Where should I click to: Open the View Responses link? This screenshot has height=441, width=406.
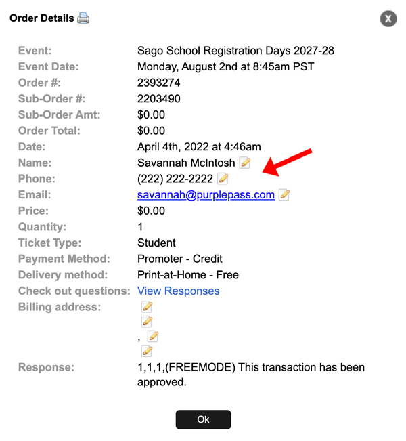[179, 291]
